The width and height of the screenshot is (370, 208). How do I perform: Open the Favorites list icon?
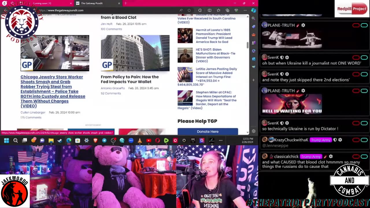click(x=219, y=10)
